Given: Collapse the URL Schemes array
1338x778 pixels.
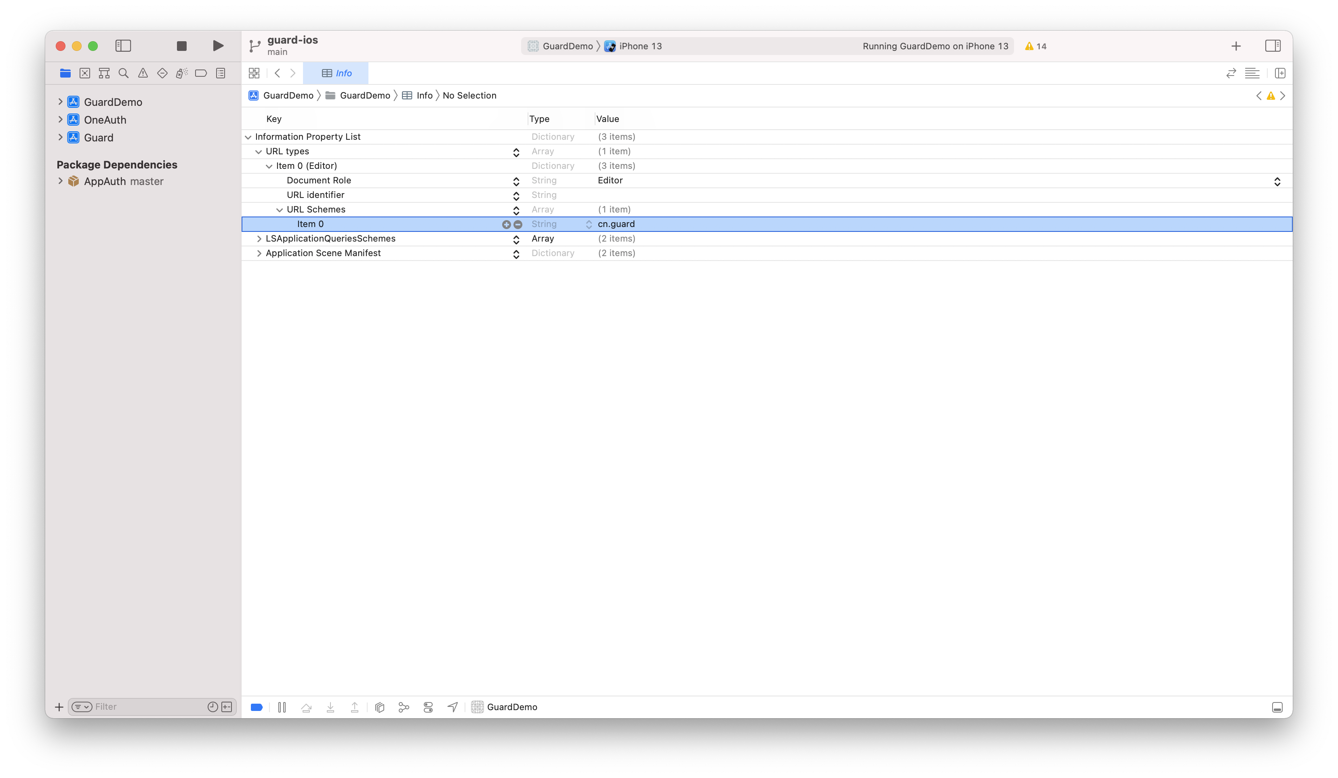Looking at the screenshot, I should (279, 210).
